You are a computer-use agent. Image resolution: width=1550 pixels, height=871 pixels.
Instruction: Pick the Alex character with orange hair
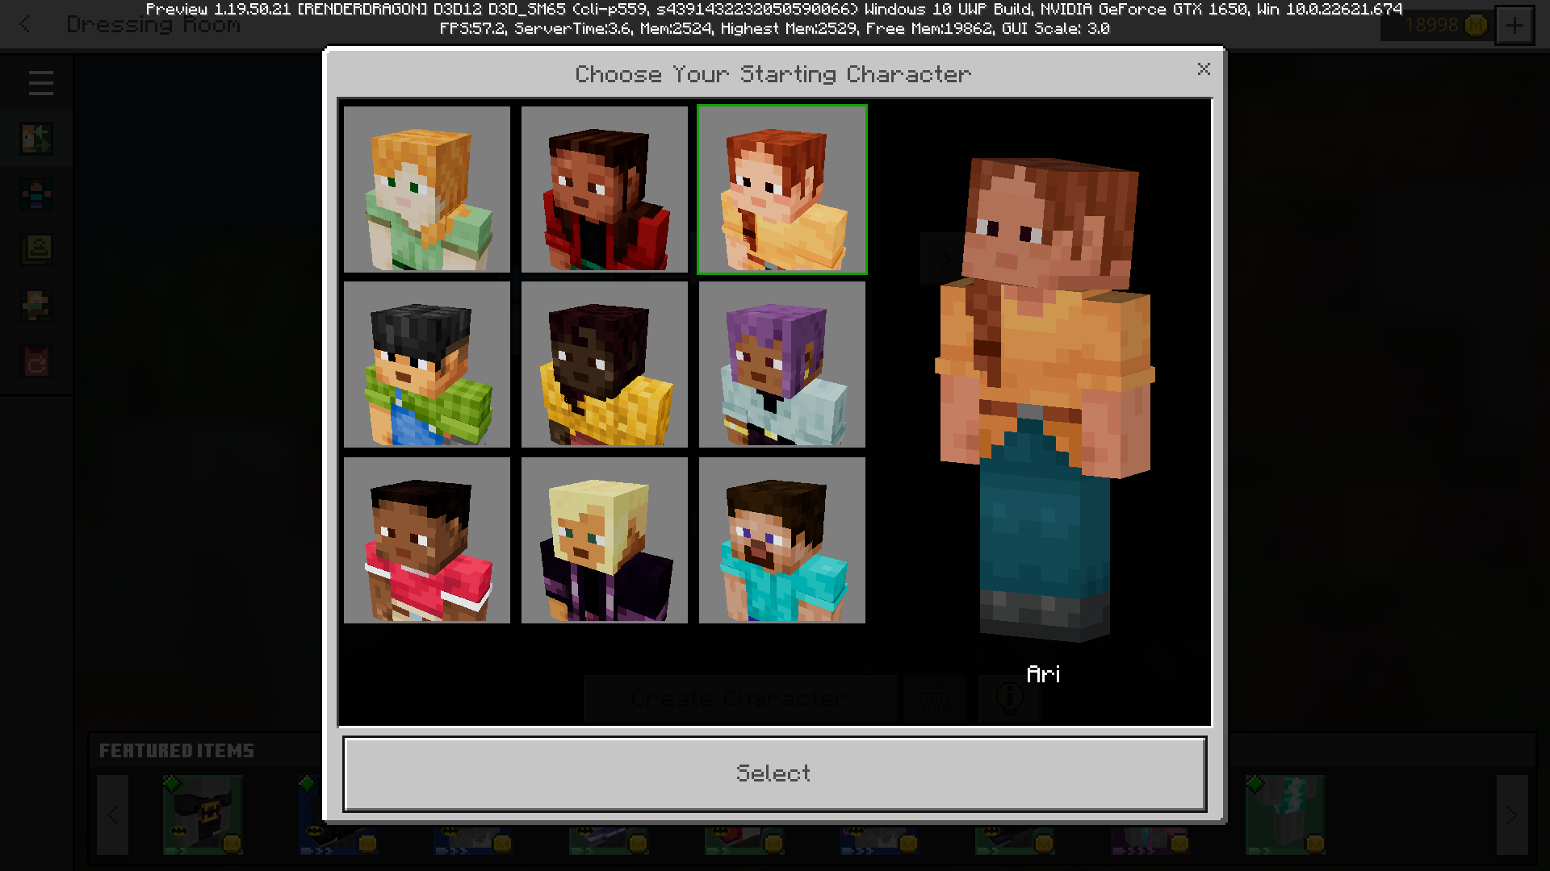tap(427, 190)
